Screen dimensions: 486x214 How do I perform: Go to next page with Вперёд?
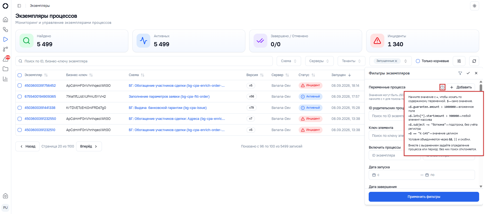click(x=89, y=146)
